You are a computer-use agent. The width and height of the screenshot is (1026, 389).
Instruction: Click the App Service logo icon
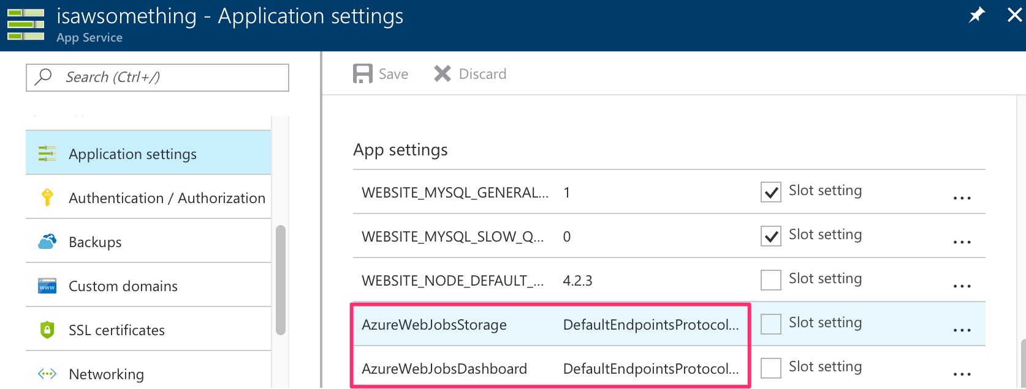[26, 24]
